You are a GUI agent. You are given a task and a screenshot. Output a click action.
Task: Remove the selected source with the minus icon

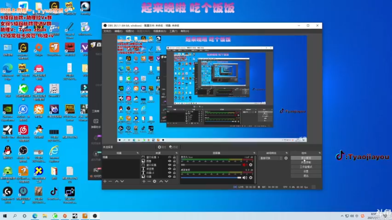(x=149, y=181)
